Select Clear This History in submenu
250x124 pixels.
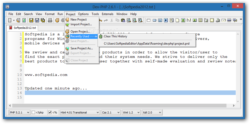click(147, 36)
